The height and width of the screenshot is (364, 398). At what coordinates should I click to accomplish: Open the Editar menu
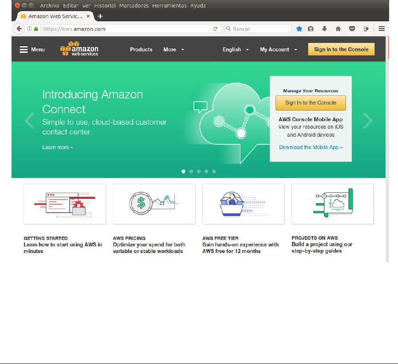click(x=71, y=6)
